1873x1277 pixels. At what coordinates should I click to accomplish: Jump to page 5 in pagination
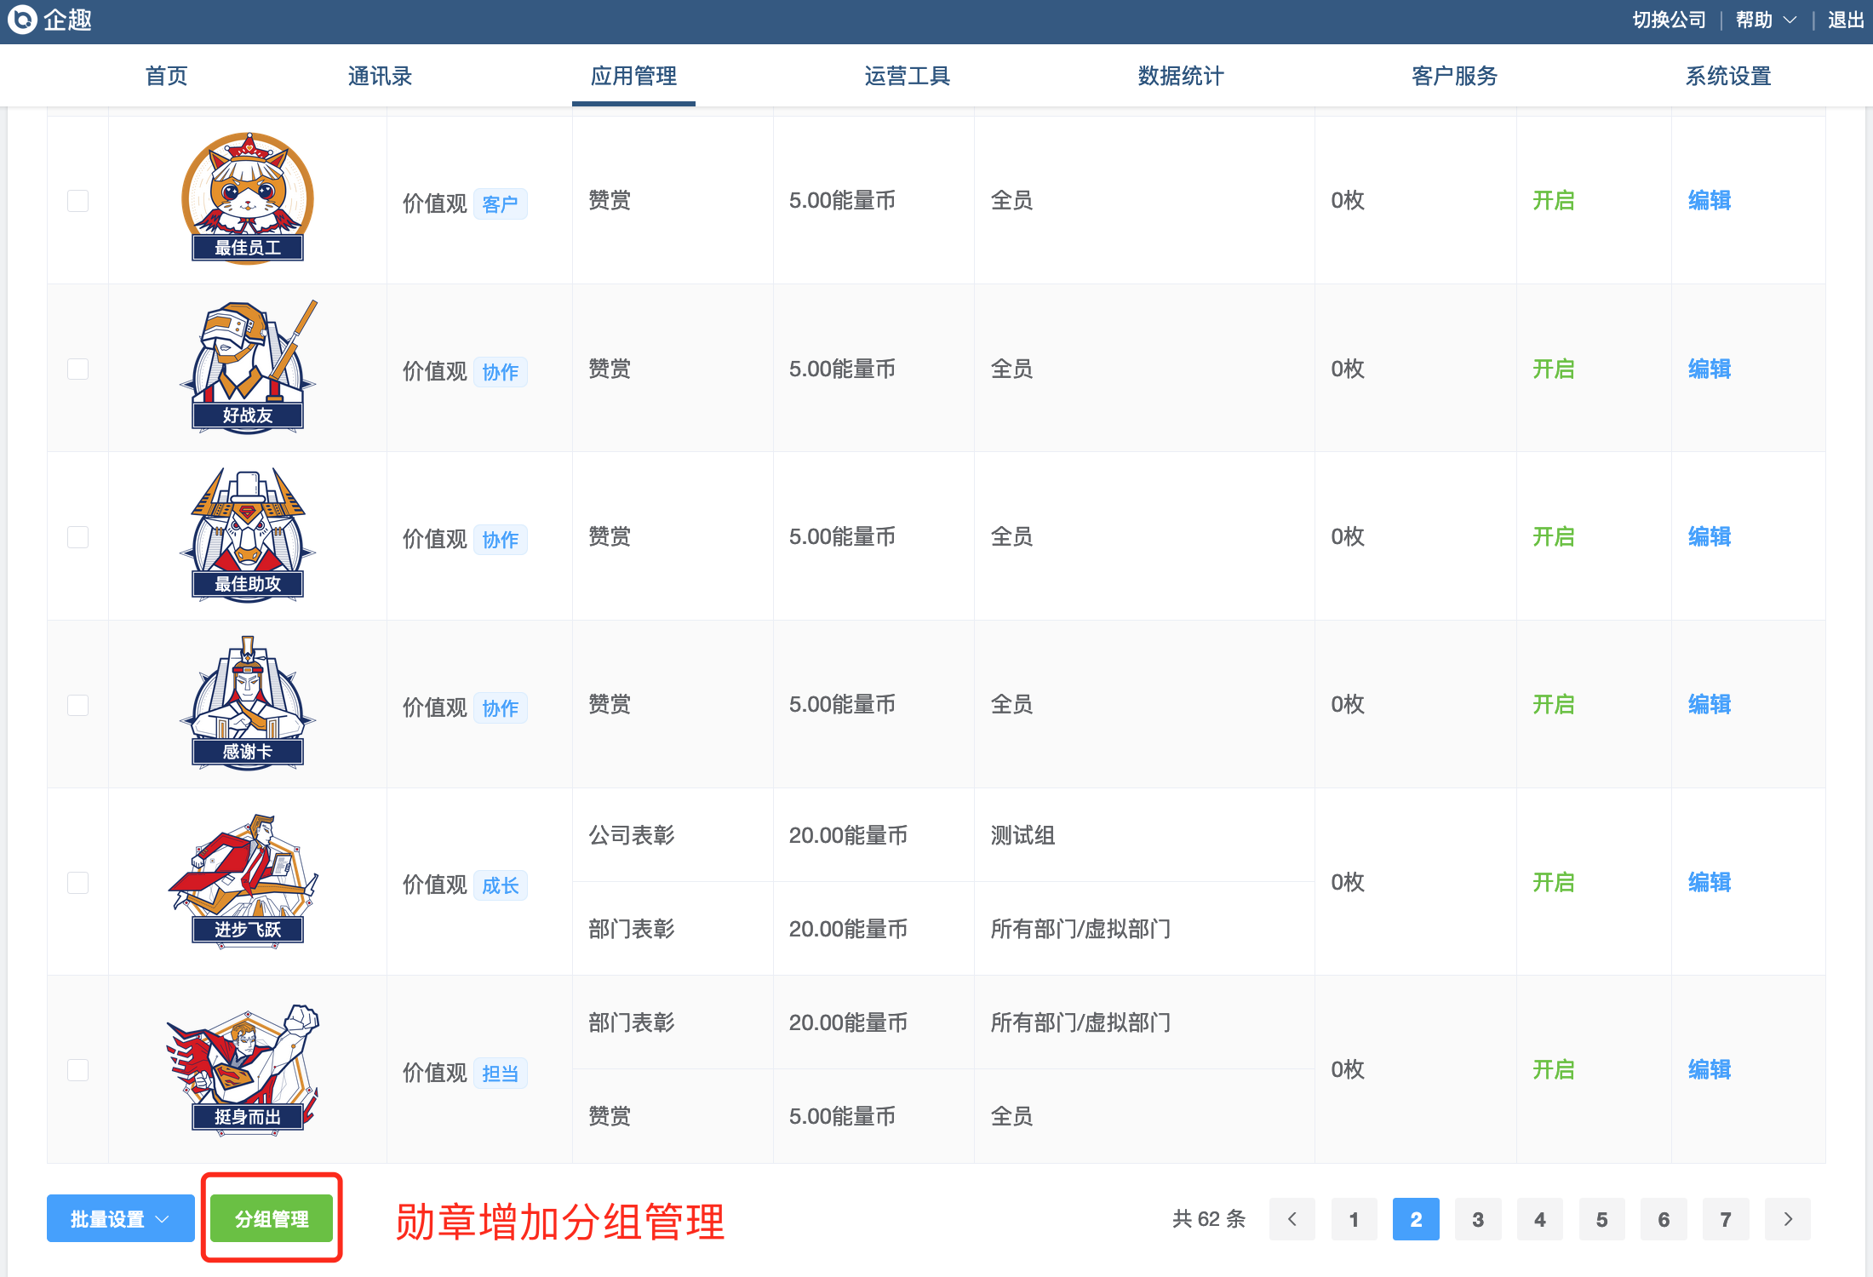[x=1601, y=1219]
